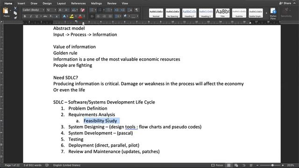Open spelling and grammar check icon
The width and height of the screenshot is (299, 168).
click(47, 165)
